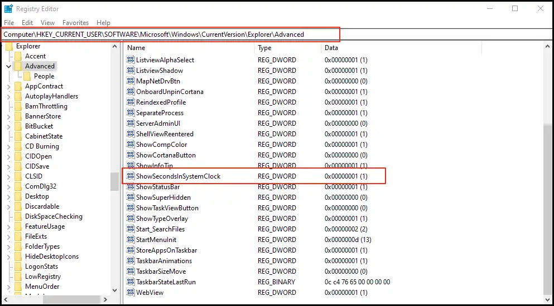Select the ShowInfoTip value name
This screenshot has height=306, width=554.
tap(155, 166)
